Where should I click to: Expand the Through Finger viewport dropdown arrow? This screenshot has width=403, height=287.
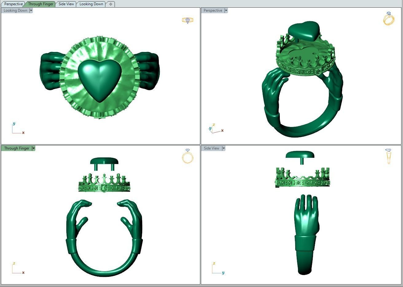[x=33, y=148]
